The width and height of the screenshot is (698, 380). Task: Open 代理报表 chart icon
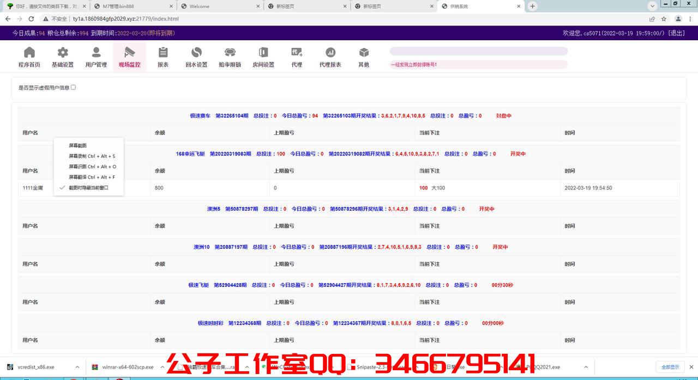[330, 52]
